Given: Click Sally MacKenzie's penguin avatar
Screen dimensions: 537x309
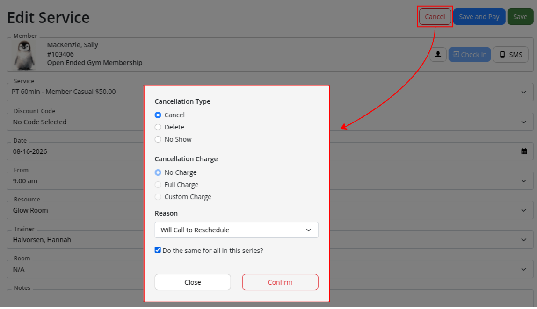Looking at the screenshot, I should point(24,55).
